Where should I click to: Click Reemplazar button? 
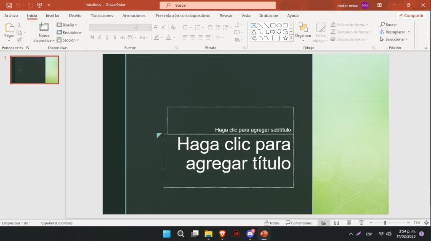pos(392,32)
